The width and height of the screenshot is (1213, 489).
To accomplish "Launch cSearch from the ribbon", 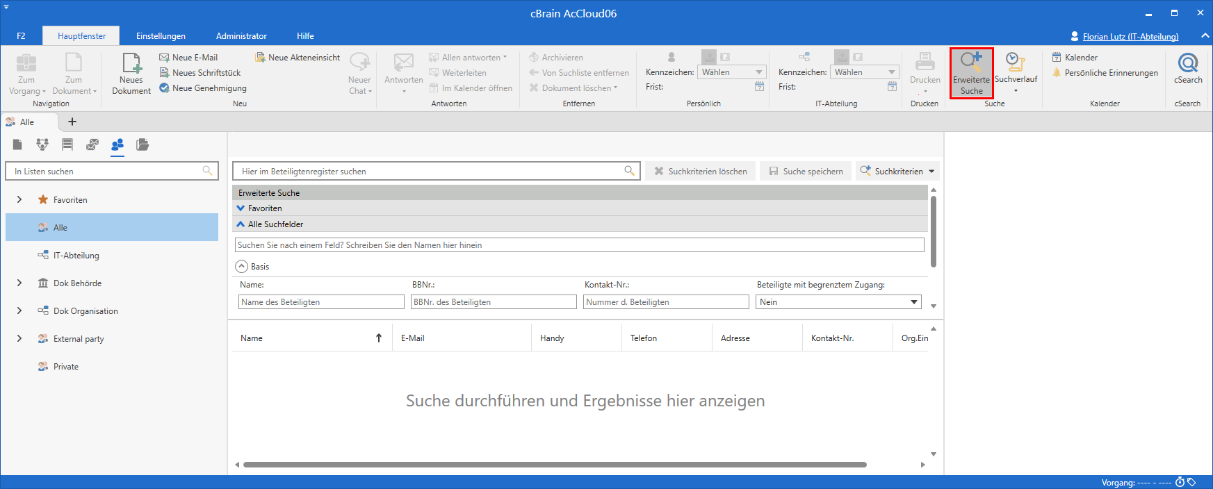I will click(1188, 69).
